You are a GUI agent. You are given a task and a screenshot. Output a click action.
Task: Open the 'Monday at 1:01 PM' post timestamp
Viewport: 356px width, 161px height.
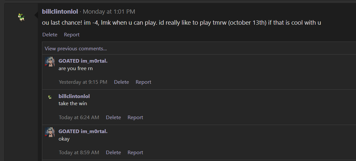click(109, 12)
